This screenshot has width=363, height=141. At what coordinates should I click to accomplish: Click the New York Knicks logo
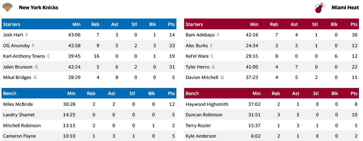[x=7, y=7]
